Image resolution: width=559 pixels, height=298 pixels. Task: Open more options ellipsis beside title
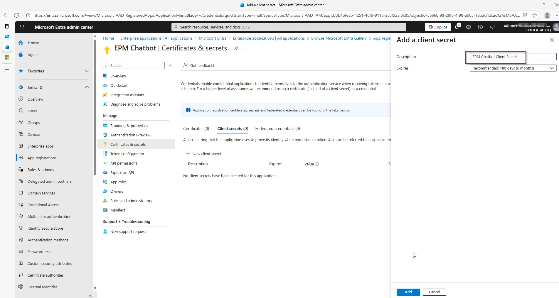tap(246, 48)
